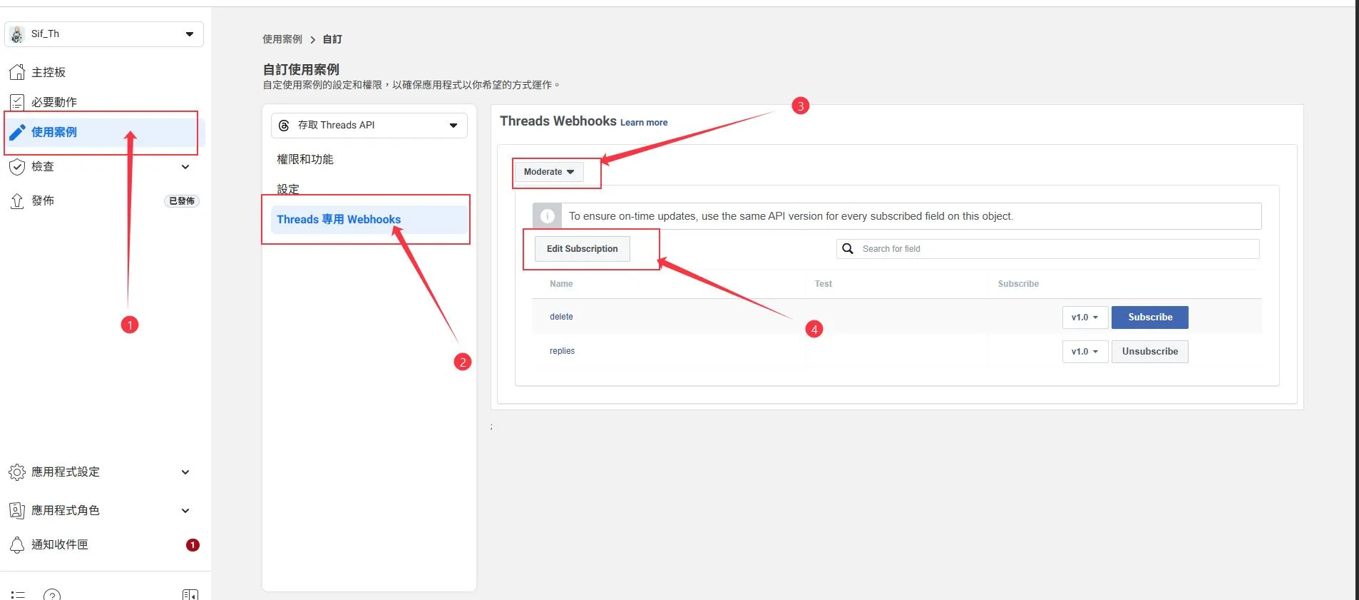The image size is (1359, 600).
Task: Open v1.0 version dropdown for delete
Action: [1085, 317]
